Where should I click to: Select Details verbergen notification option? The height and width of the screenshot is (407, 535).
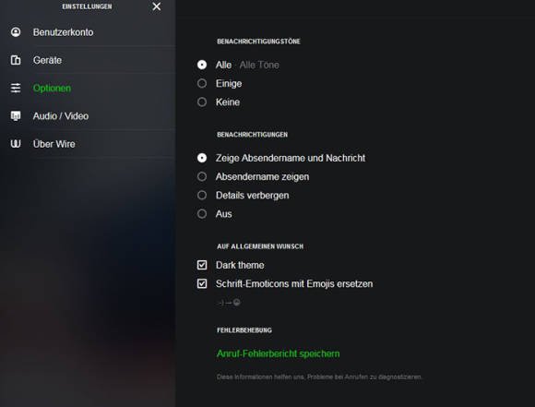(202, 195)
